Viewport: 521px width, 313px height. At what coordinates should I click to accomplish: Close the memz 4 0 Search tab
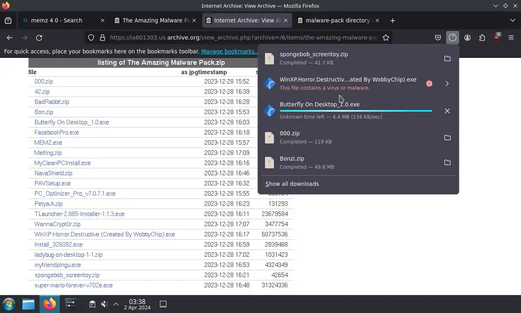pos(103,20)
